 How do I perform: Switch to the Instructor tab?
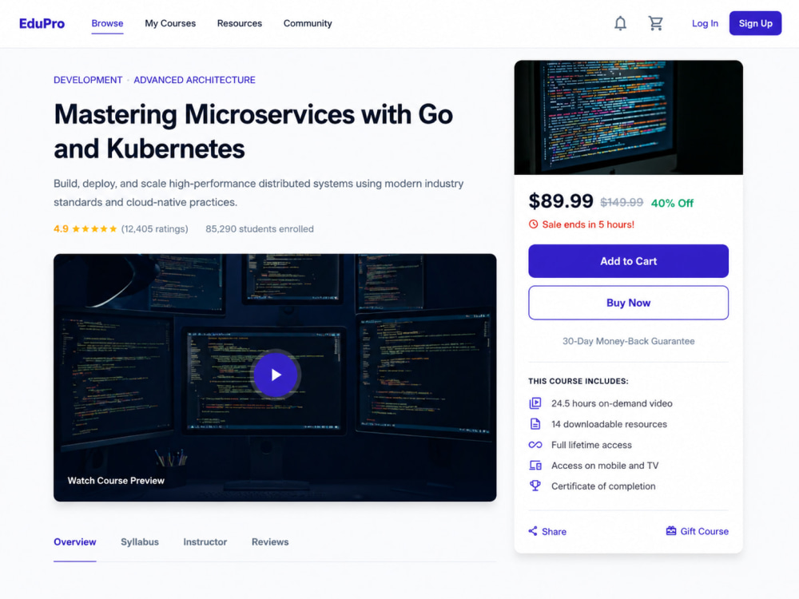point(205,542)
